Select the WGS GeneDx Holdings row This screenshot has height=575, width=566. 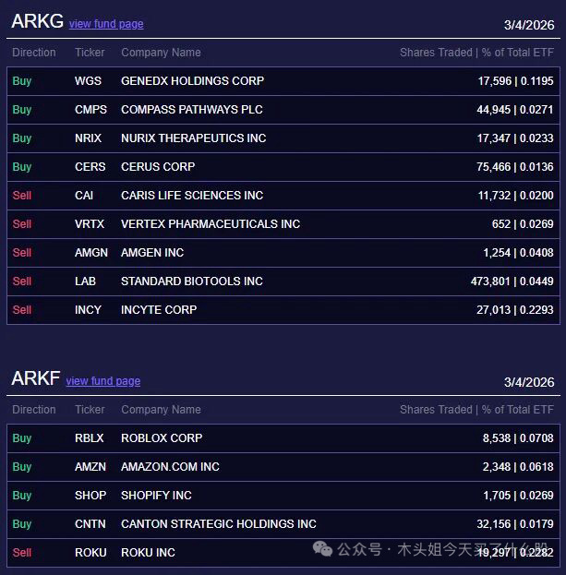click(283, 81)
